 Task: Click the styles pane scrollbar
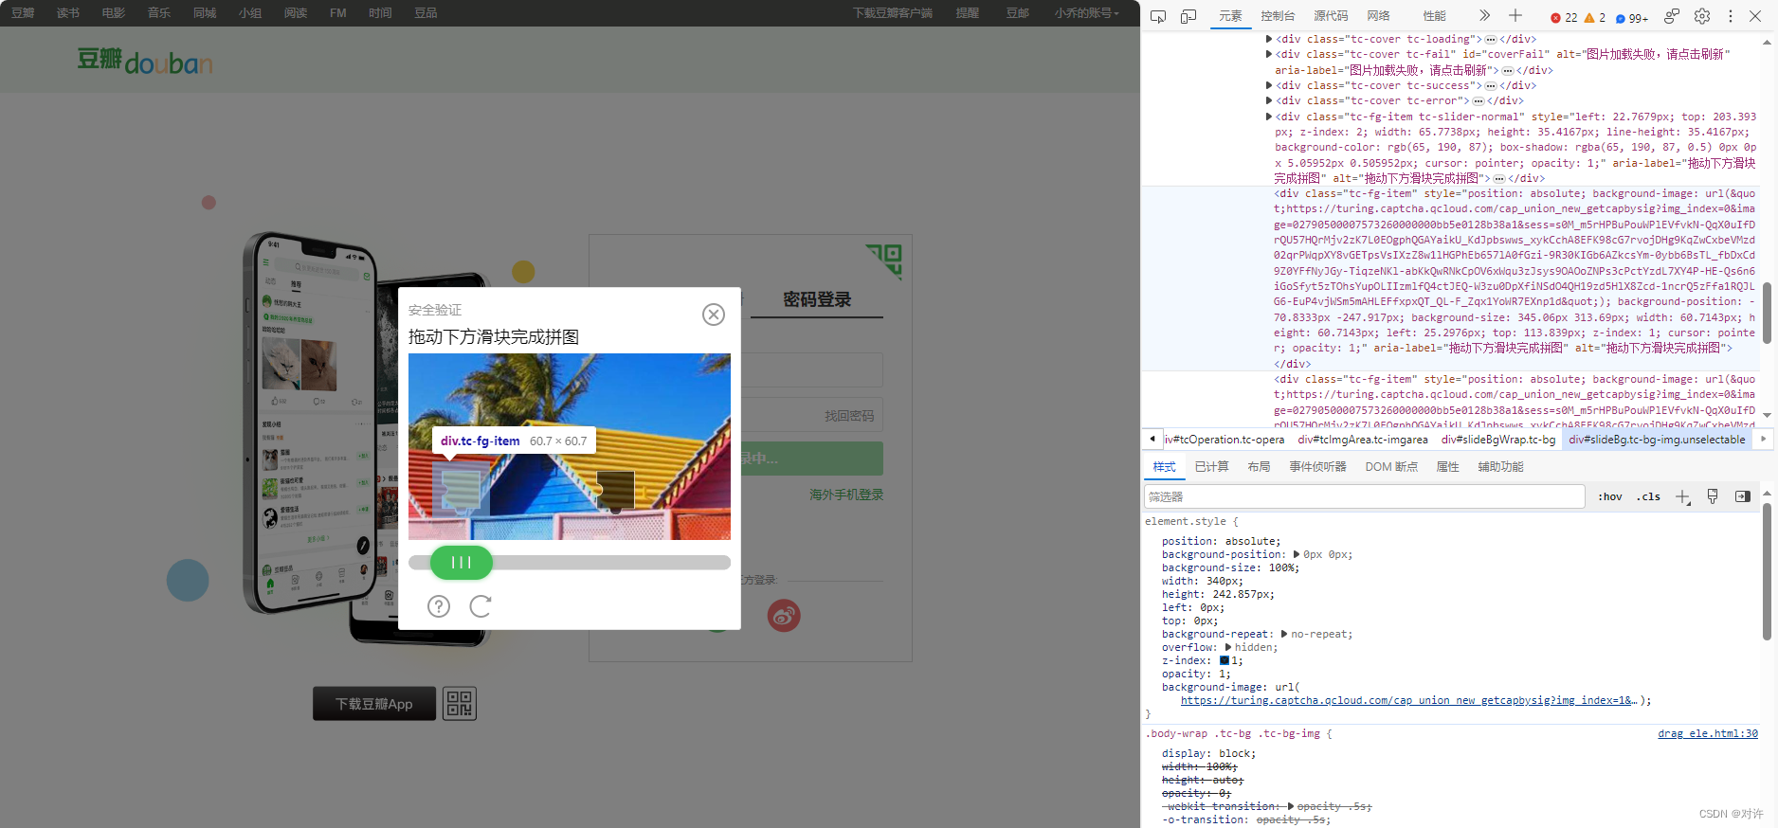click(1767, 572)
